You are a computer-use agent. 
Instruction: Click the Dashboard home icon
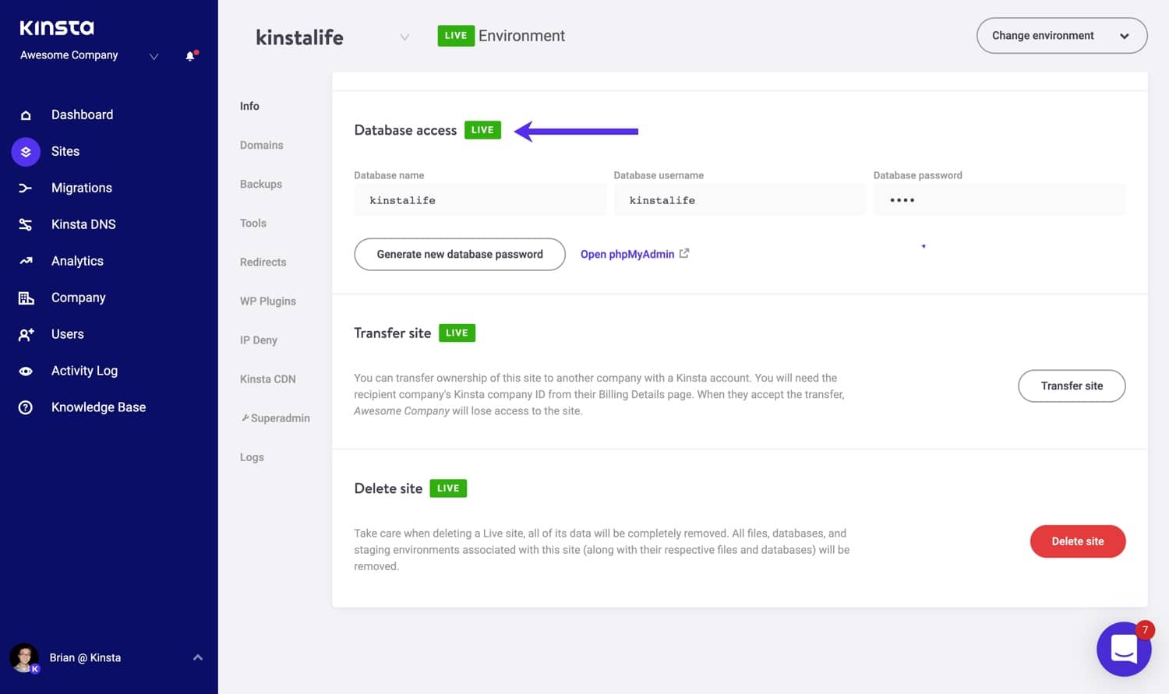[x=26, y=115]
